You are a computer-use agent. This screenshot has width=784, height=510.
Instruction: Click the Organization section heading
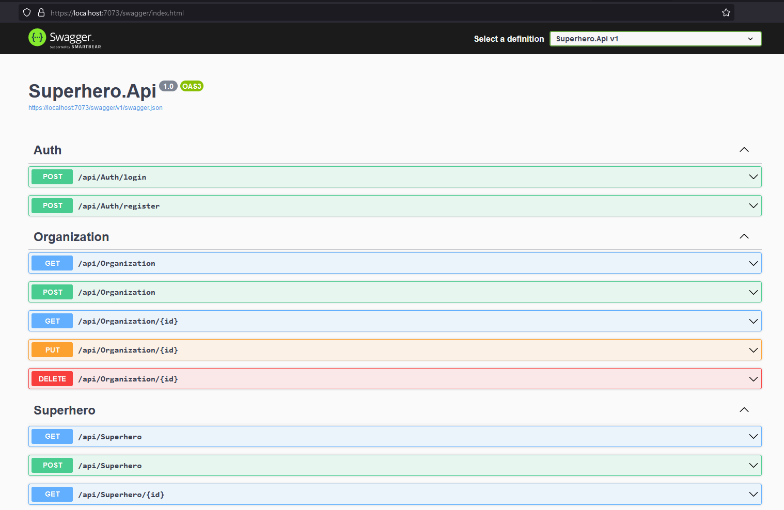[x=71, y=237]
